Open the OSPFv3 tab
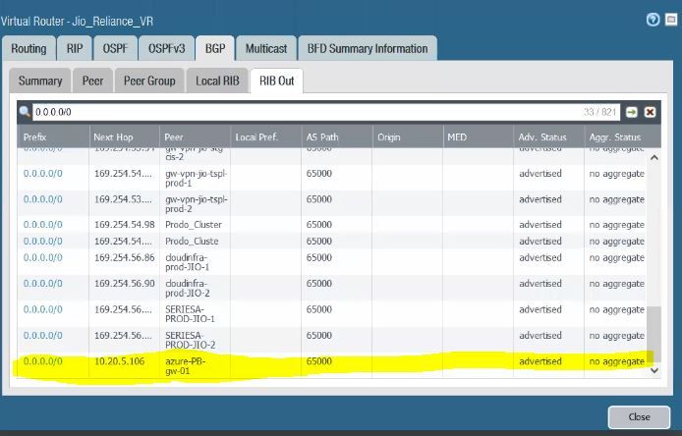The height and width of the screenshot is (436, 682). (168, 48)
